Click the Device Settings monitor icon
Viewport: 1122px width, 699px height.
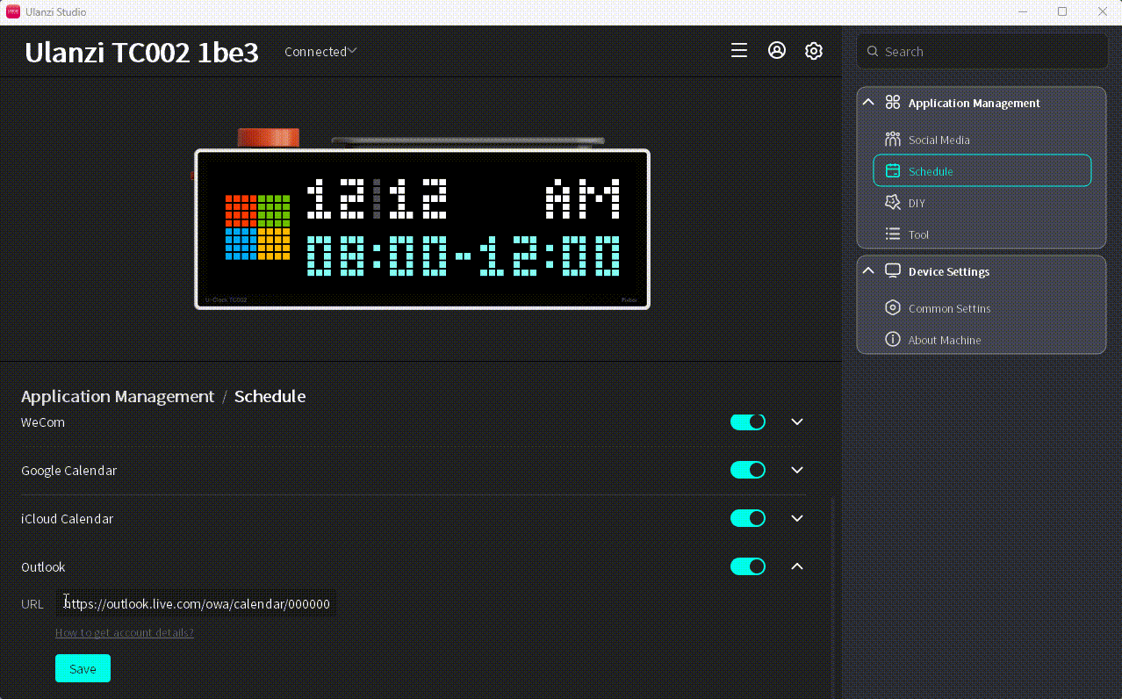pos(893,271)
